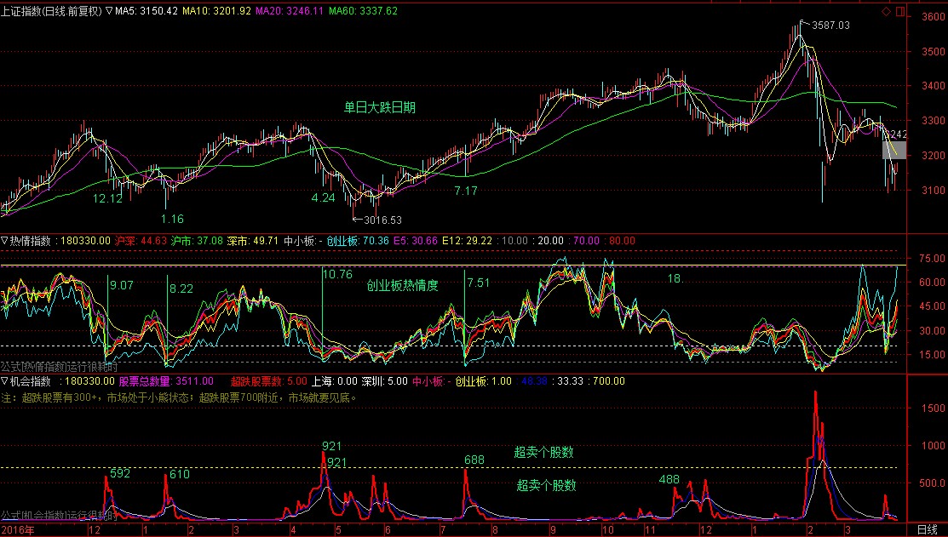Image resolution: width=948 pixels, height=537 pixels.
Task: Click the MA20: 3246.11 value
Action: pyautogui.click(x=290, y=11)
